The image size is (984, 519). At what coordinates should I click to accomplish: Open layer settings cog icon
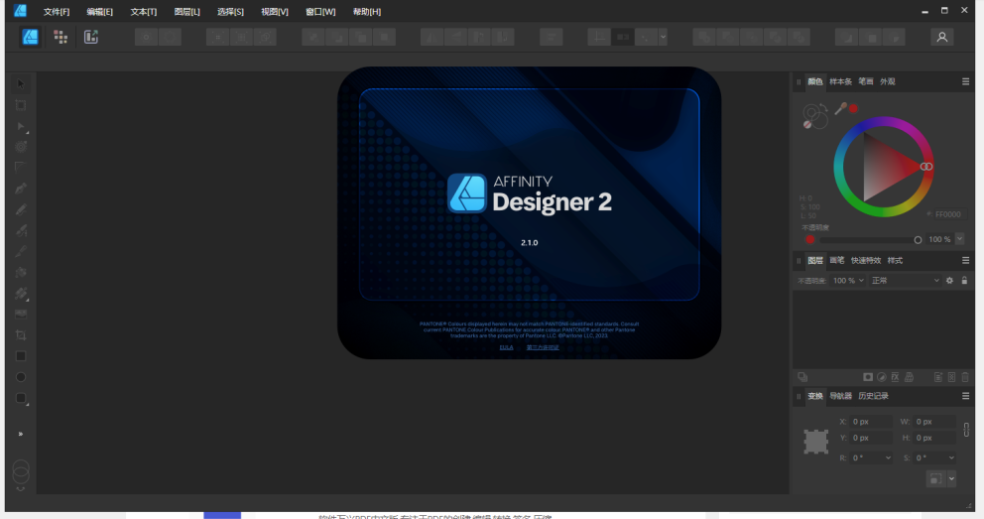click(x=949, y=281)
